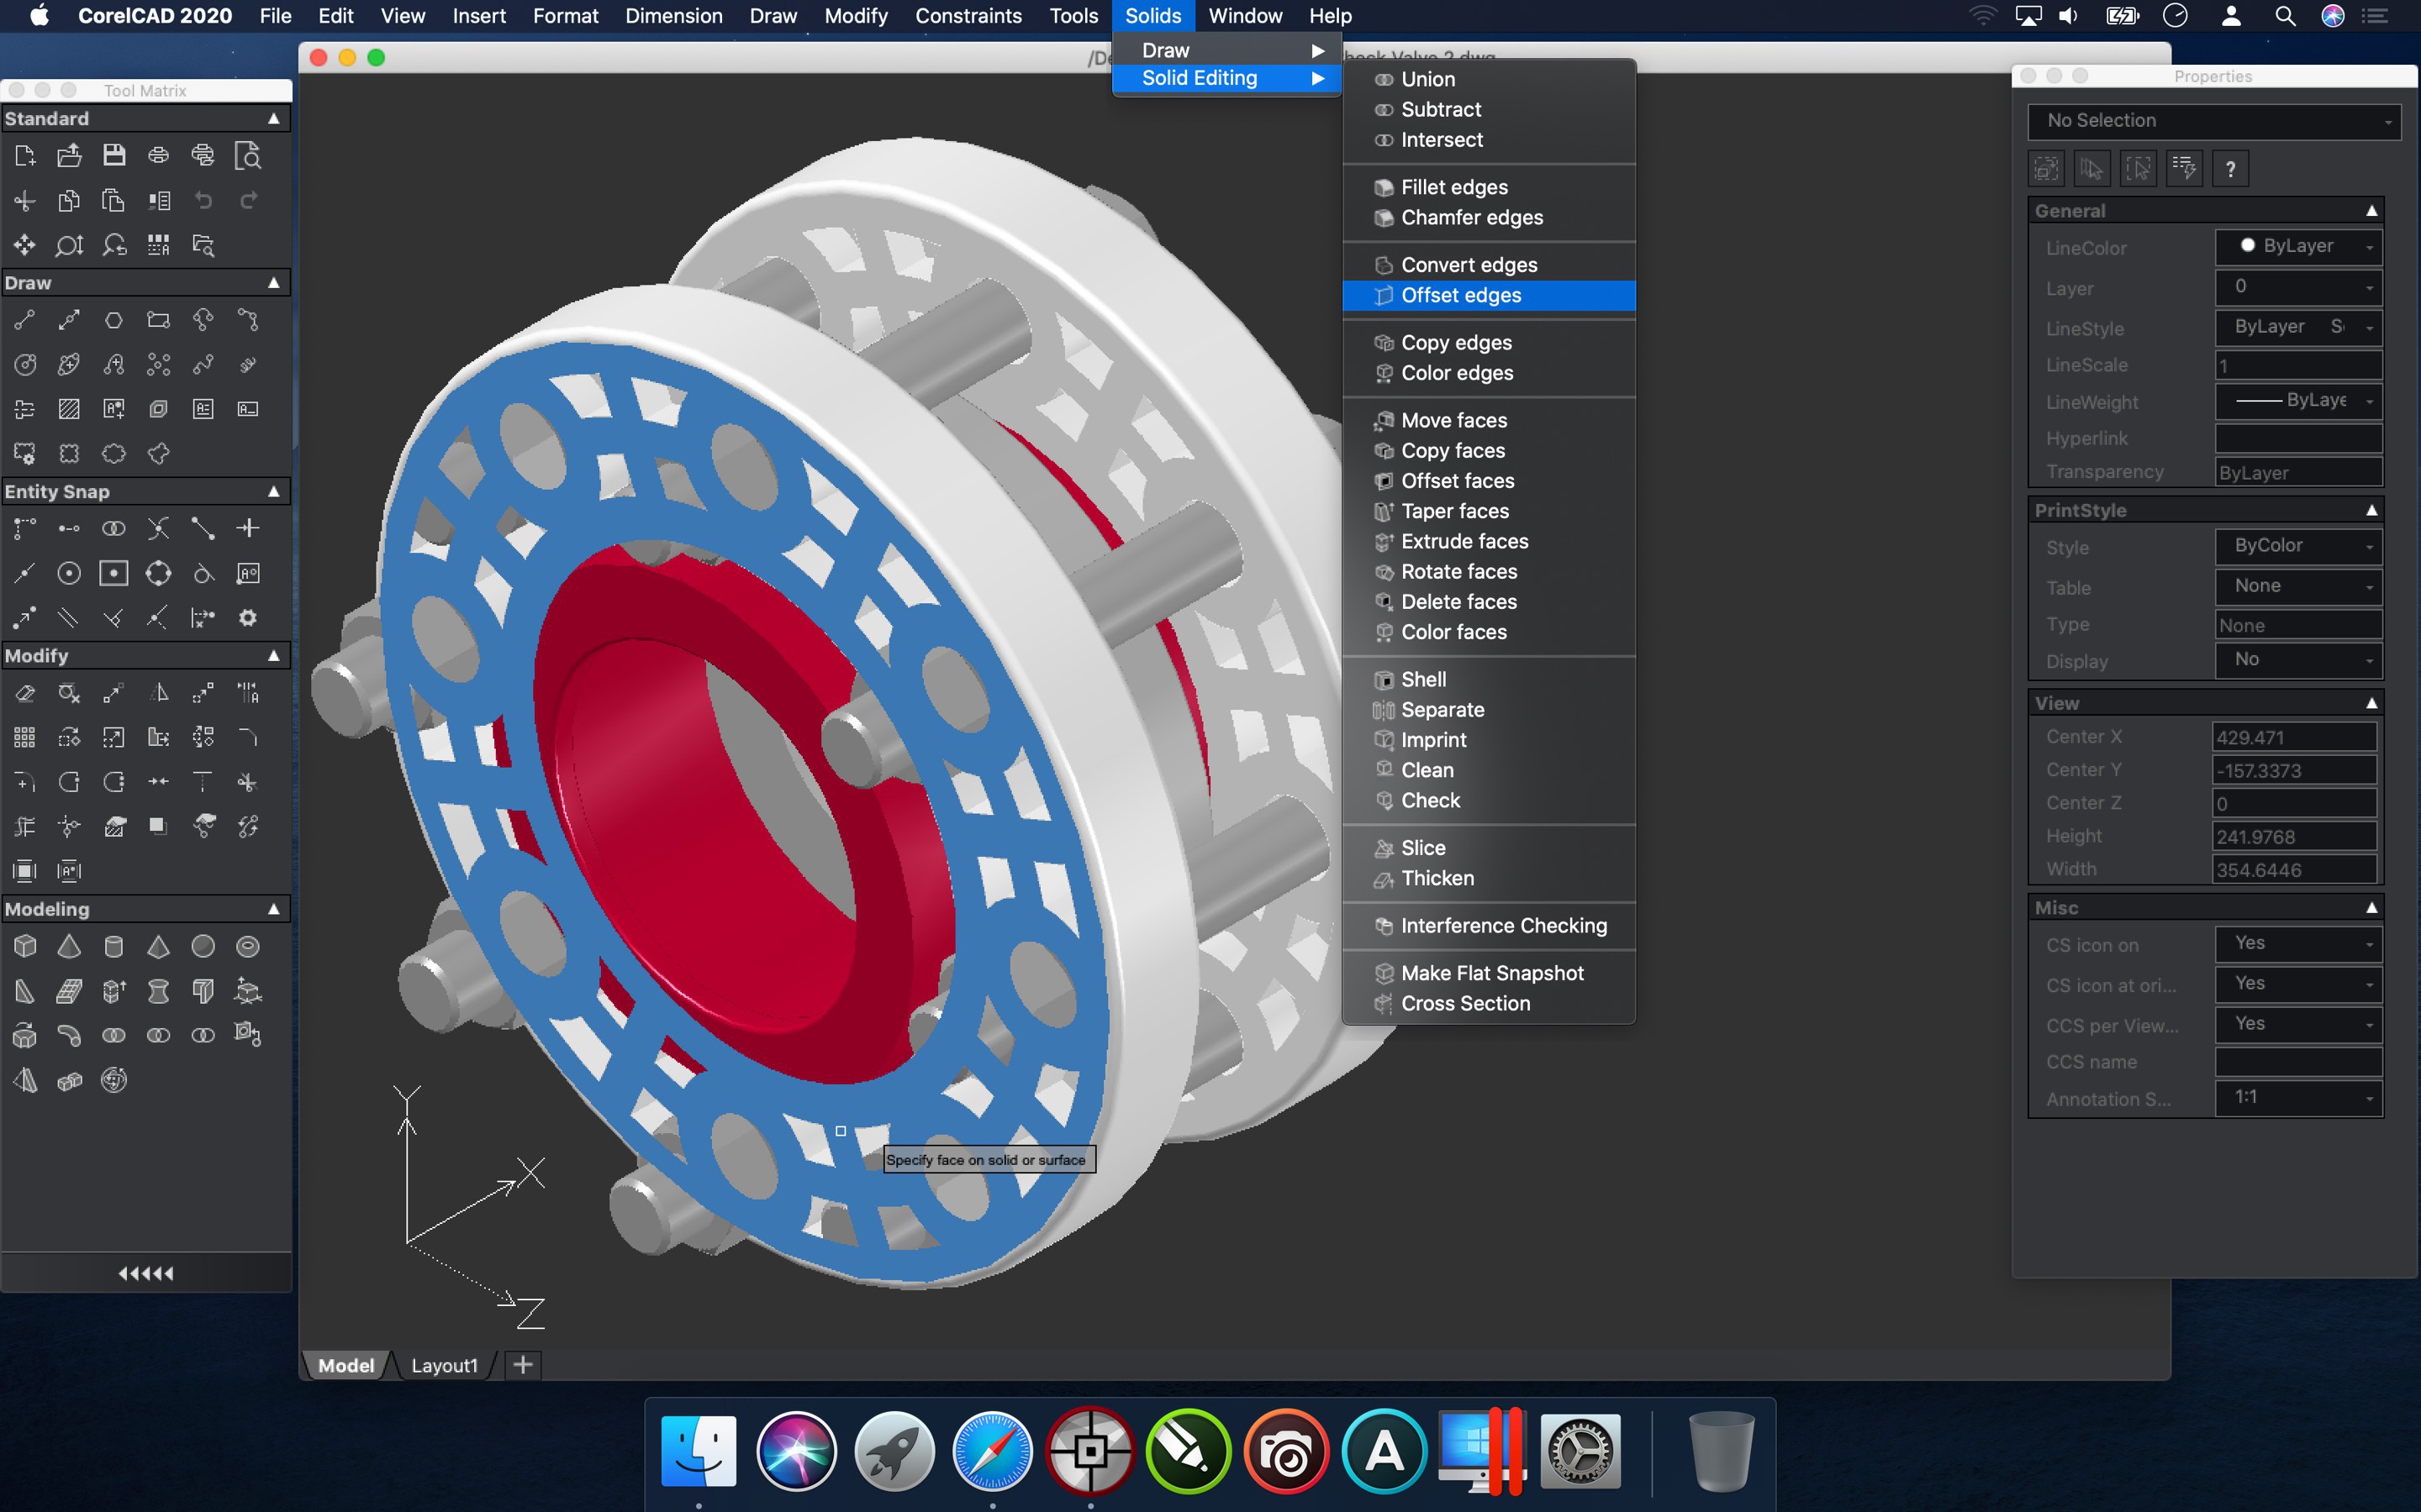Expand the Solids menu in menu bar
Image resolution: width=2421 pixels, height=1512 pixels.
pyautogui.click(x=1148, y=16)
